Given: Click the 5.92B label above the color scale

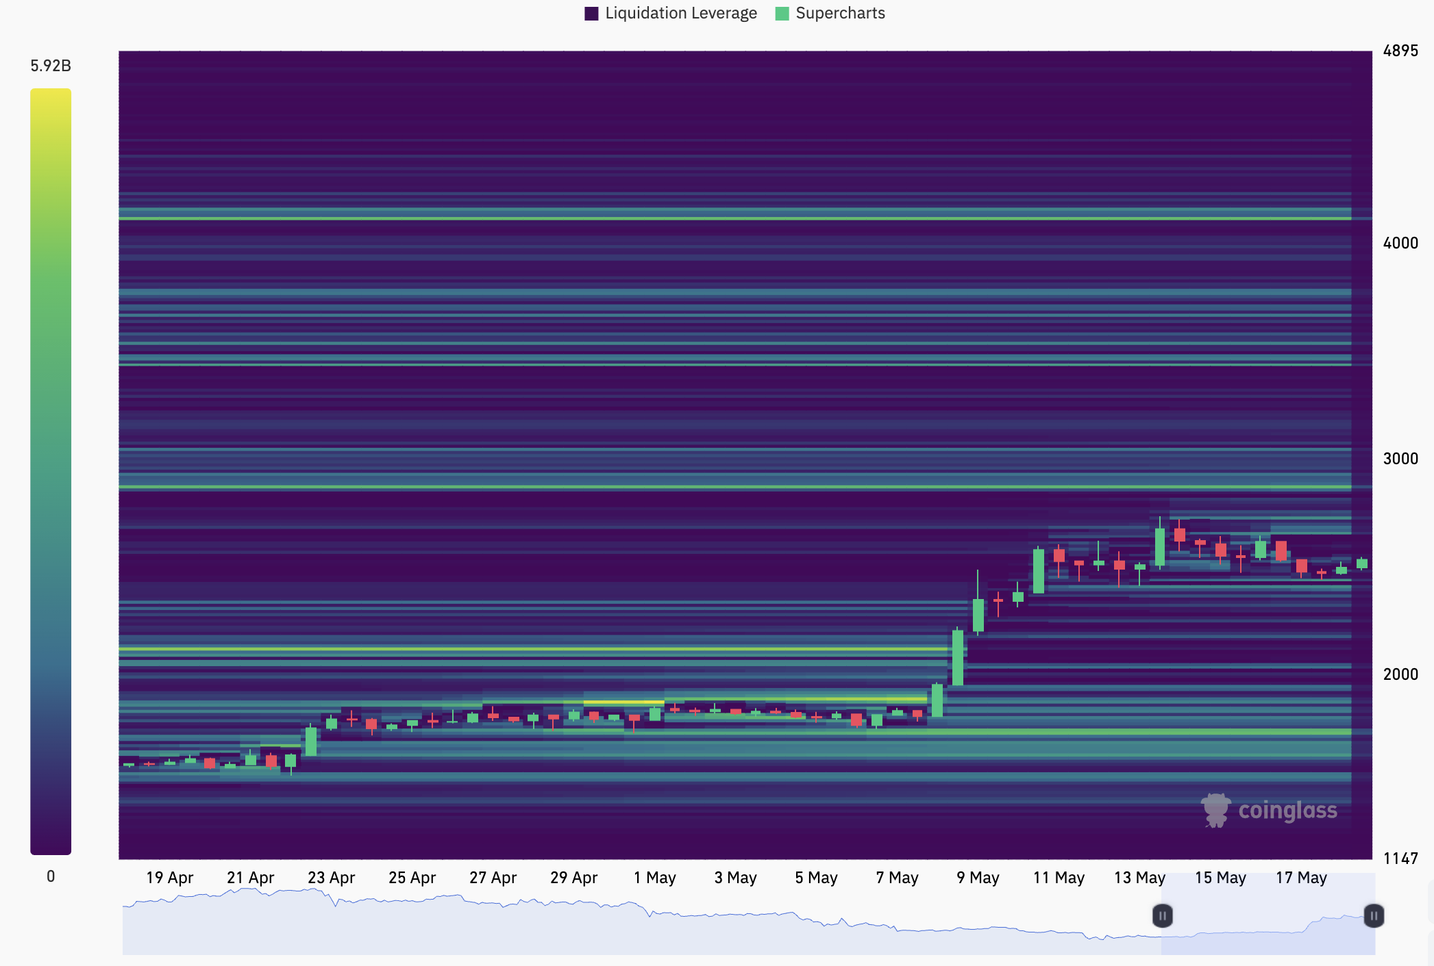Looking at the screenshot, I should click(50, 66).
